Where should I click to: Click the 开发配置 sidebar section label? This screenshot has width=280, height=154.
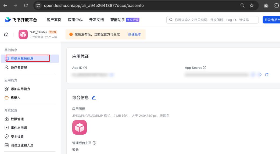[11, 110]
